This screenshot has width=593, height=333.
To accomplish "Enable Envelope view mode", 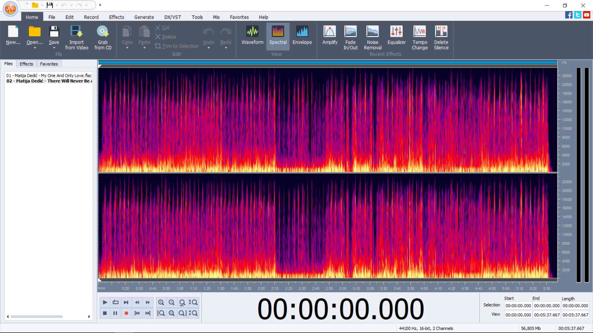I will [x=302, y=35].
